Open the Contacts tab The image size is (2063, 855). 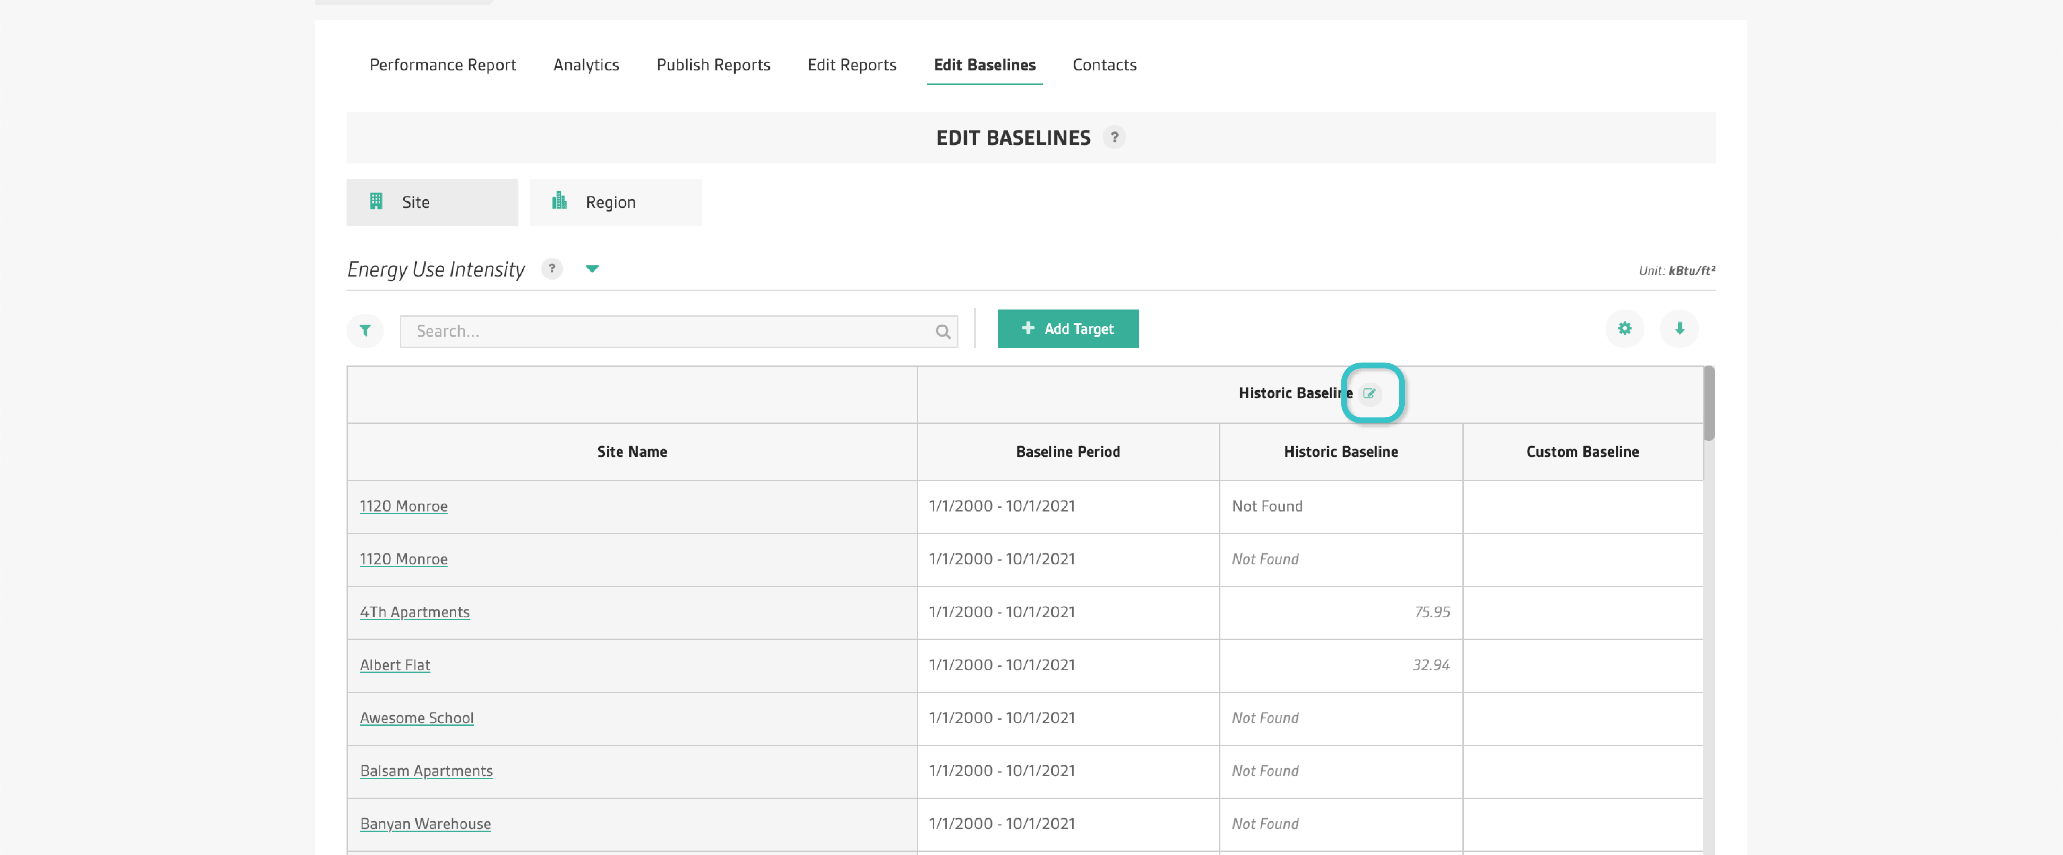pyautogui.click(x=1104, y=65)
